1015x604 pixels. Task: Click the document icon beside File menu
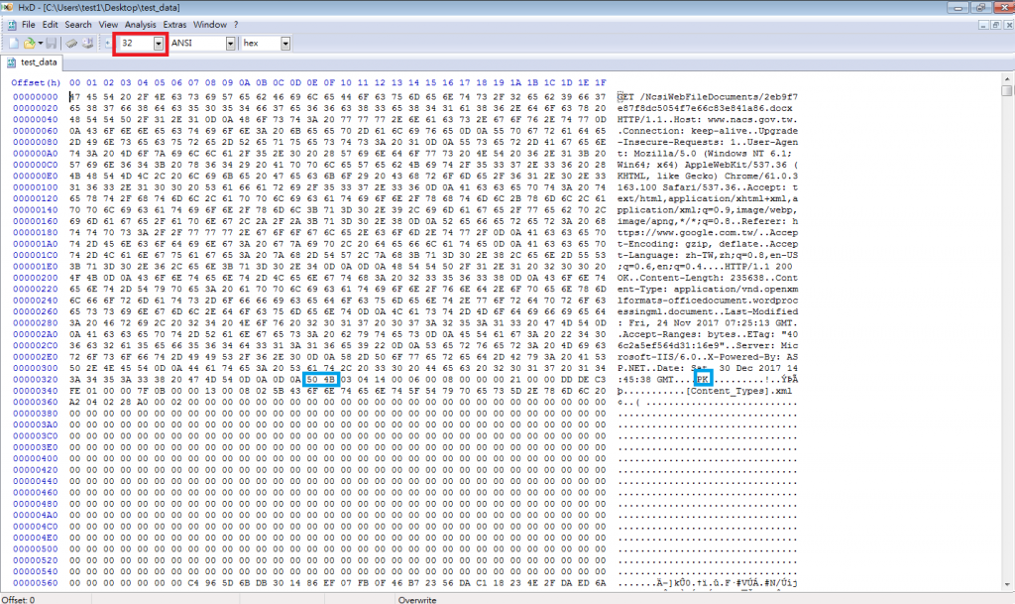point(12,25)
